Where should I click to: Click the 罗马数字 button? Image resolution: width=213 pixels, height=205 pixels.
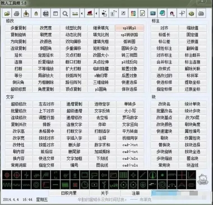(x=130, y=118)
